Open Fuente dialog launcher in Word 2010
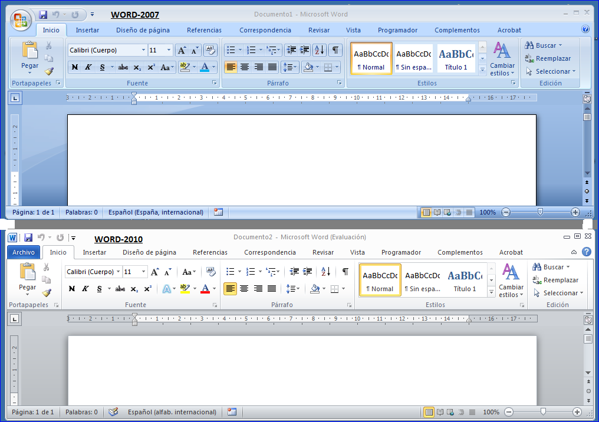 [215, 305]
